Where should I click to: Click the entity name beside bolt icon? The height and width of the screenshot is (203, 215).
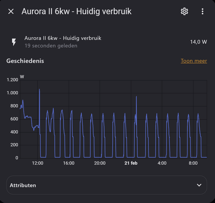coord(63,38)
